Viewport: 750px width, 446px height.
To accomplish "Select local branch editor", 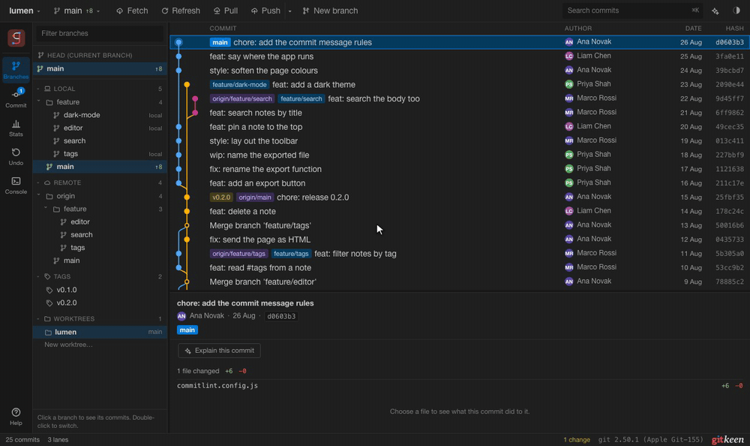I will [100, 128].
